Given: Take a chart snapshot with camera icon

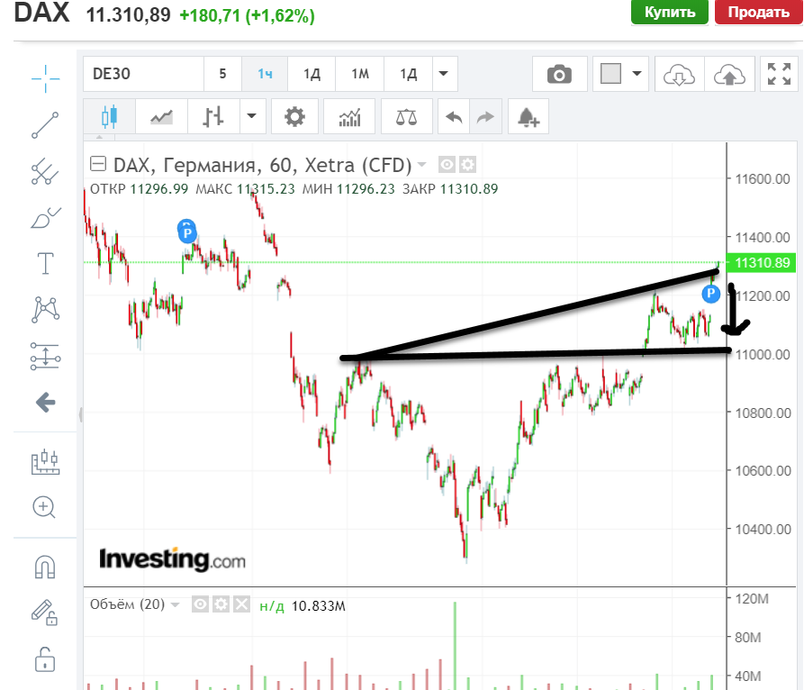Looking at the screenshot, I should coord(559,74).
